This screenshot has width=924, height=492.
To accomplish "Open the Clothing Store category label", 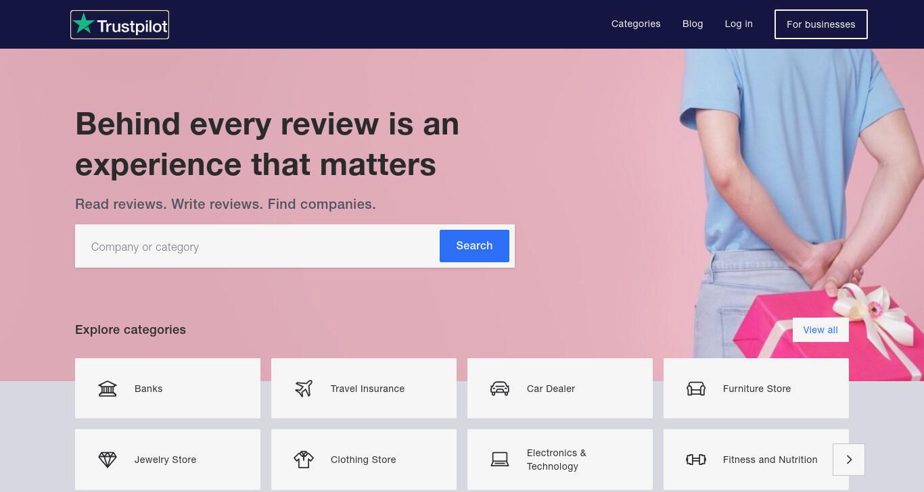I will click(363, 460).
